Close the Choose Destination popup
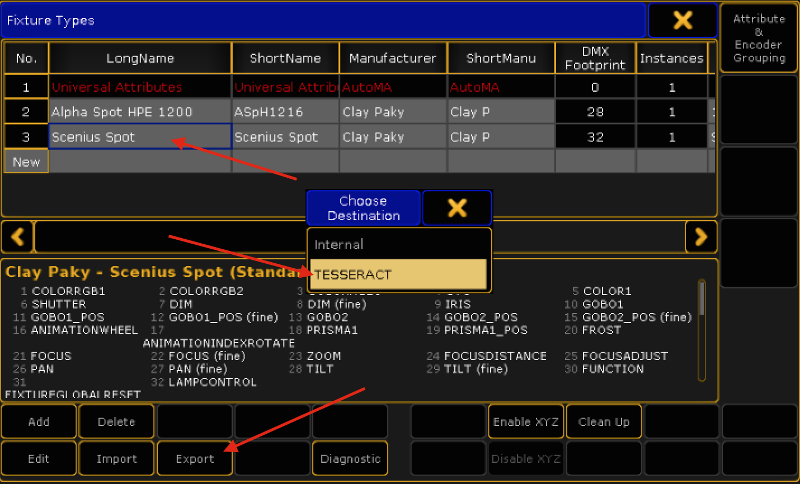This screenshot has width=800, height=484. click(457, 208)
